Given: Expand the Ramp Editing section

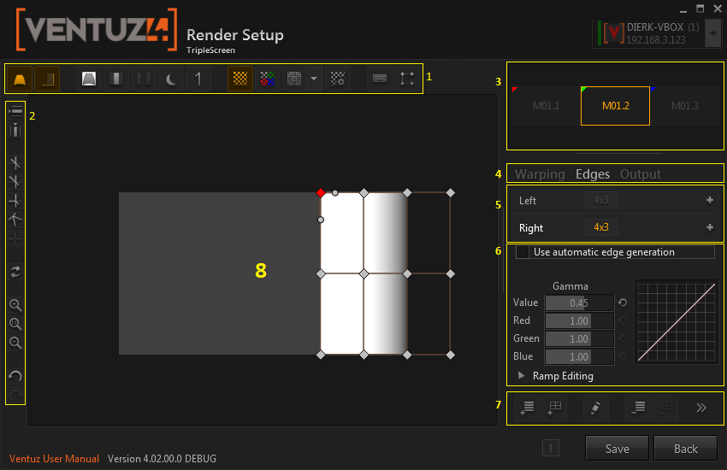Looking at the screenshot, I should click(523, 375).
